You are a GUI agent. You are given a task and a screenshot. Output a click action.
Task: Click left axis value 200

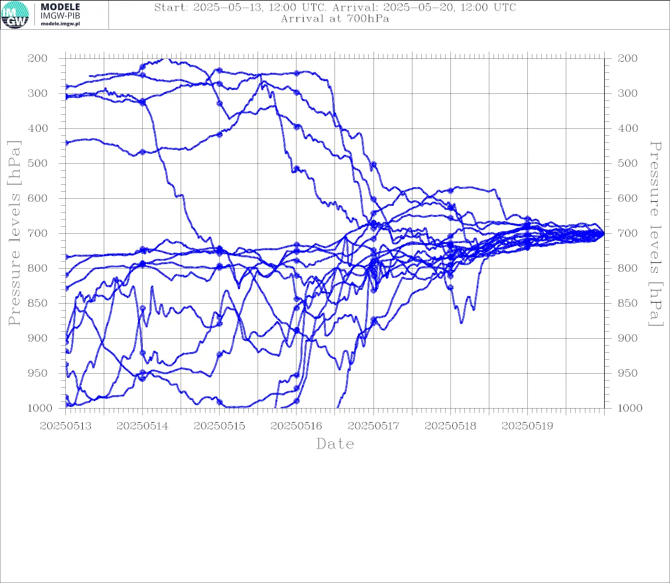click(x=38, y=58)
